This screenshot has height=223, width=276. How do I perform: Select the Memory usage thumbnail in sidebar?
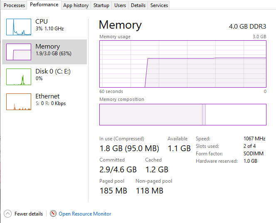click(19, 52)
